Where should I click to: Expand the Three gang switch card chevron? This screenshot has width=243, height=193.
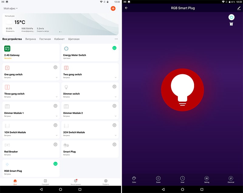pos(56,97)
